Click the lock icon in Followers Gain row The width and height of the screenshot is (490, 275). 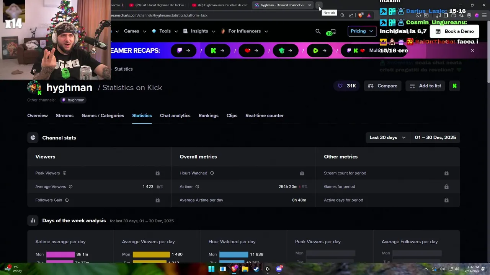157,200
